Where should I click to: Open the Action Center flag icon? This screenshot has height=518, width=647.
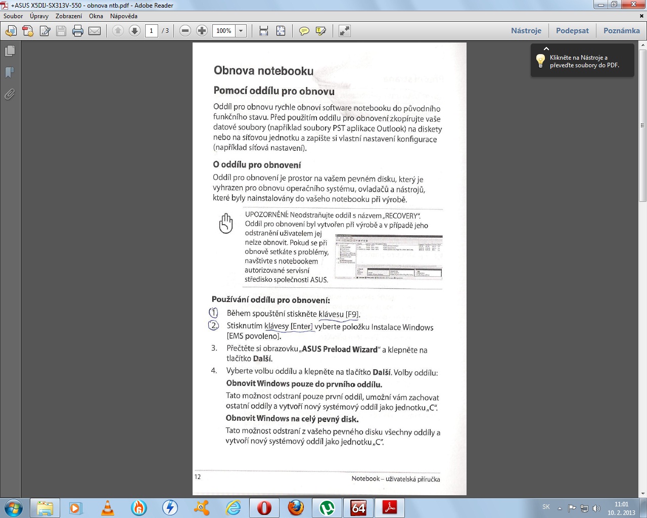[x=572, y=508]
